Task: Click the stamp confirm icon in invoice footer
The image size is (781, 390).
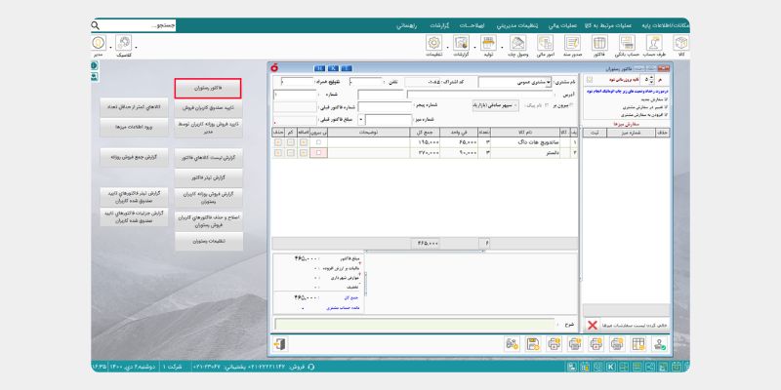Action: click(660, 344)
